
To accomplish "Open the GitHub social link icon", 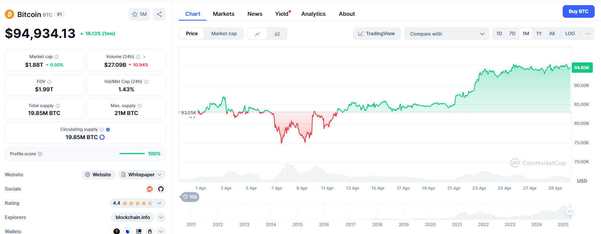I will (161, 189).
